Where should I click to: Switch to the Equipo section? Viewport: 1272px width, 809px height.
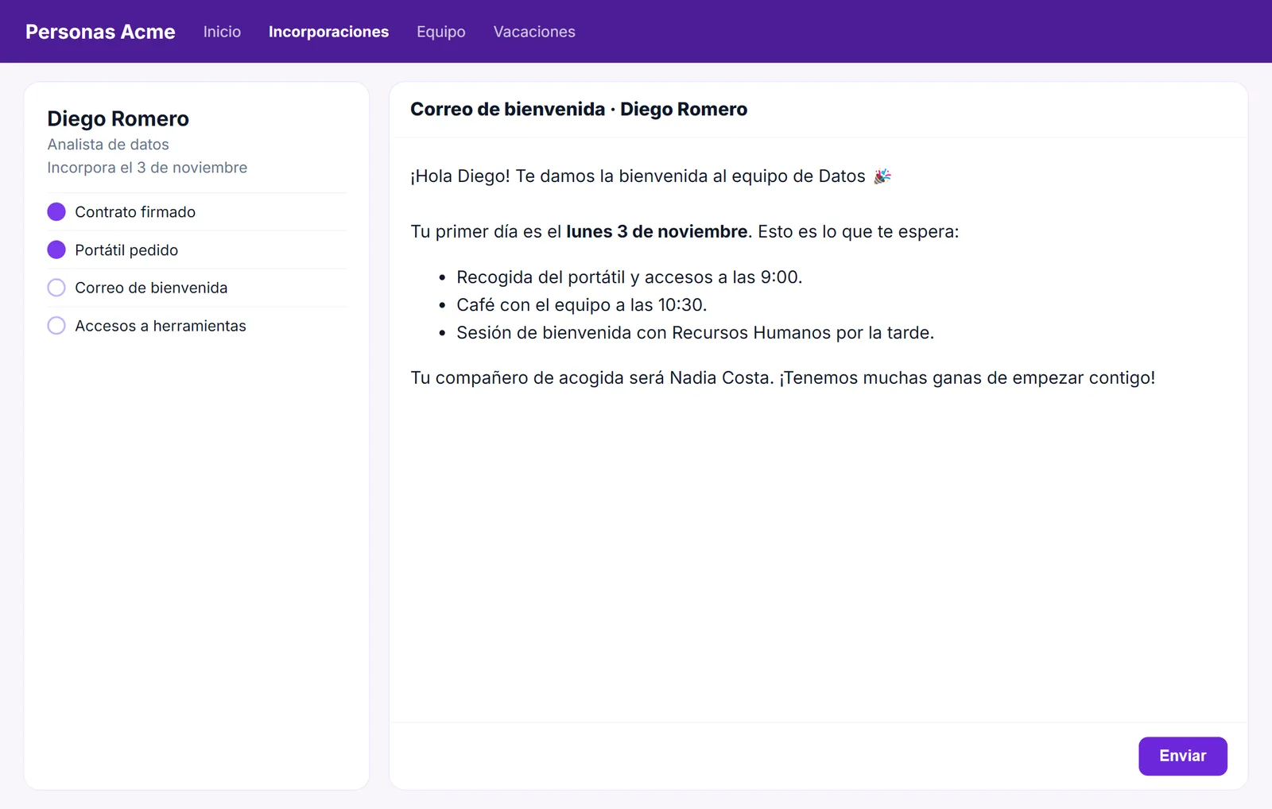[x=441, y=32]
